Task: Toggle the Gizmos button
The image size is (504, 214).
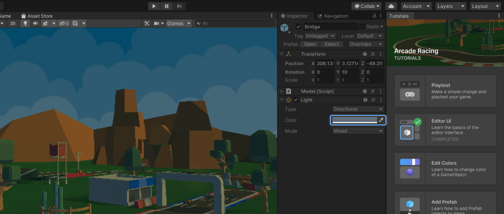Action: pyautogui.click(x=175, y=24)
